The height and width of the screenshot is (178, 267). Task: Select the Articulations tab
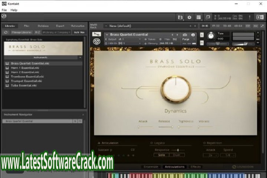click(175, 167)
